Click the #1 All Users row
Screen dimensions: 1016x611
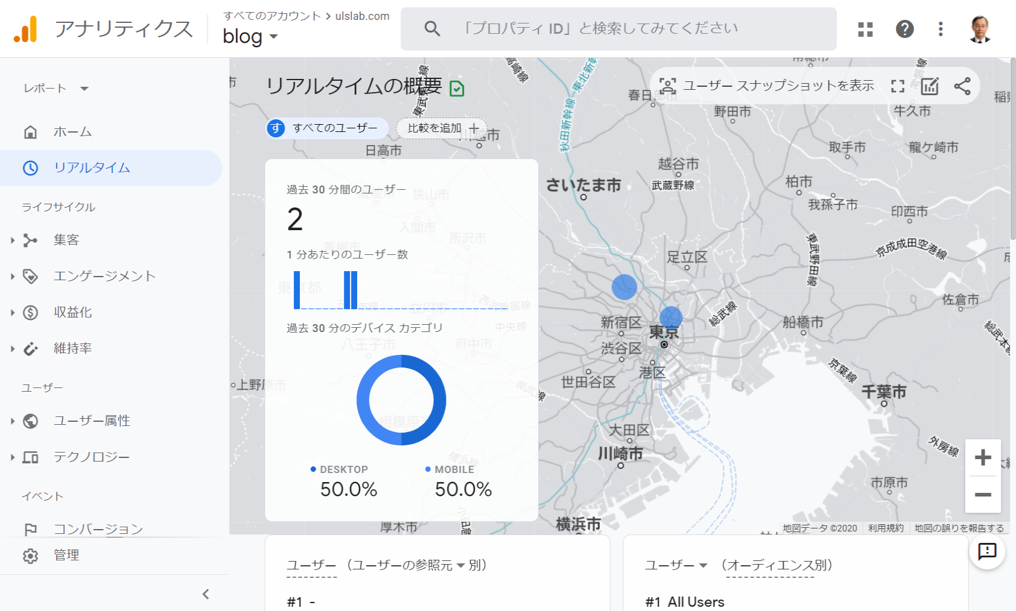[x=685, y=602]
